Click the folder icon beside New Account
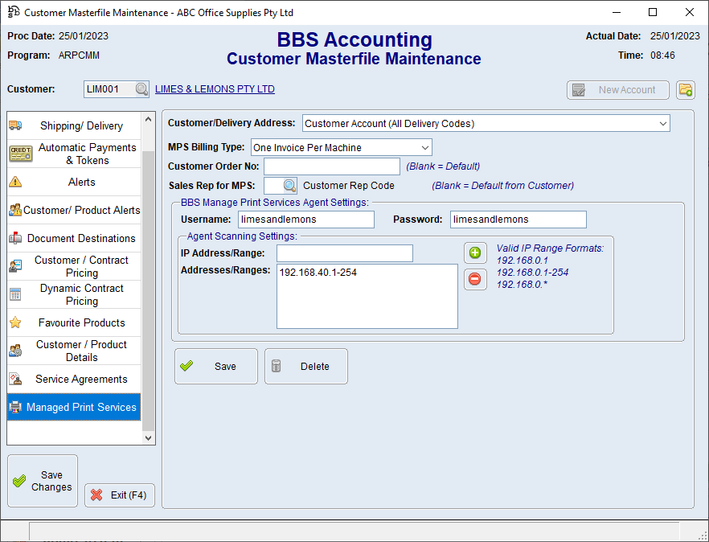The image size is (709, 542). (685, 89)
